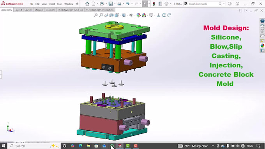Switch to the Layout tab

pyautogui.click(x=18, y=10)
